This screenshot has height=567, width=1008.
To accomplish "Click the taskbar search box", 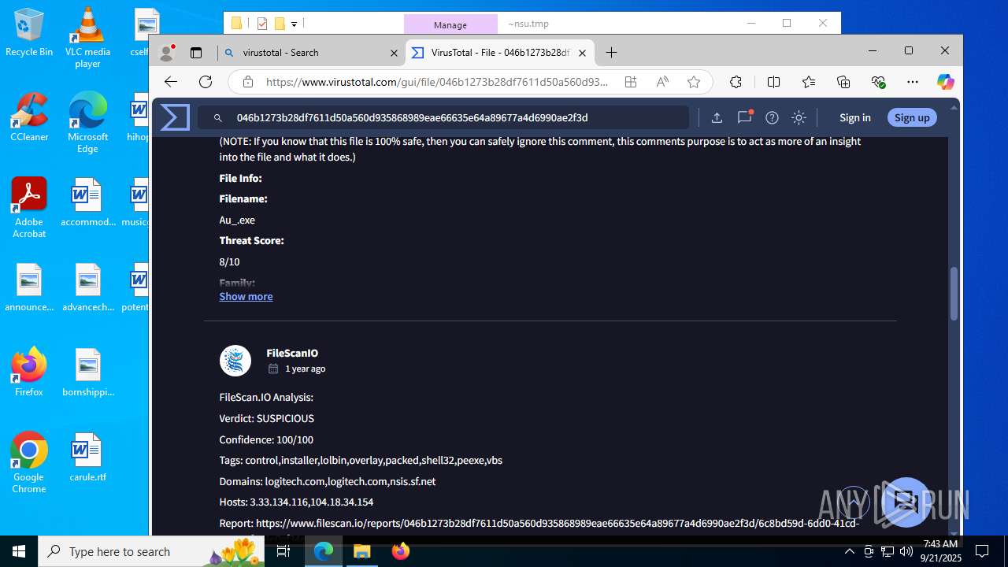I will 152,551.
